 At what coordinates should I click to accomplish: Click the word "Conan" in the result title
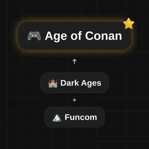click(x=103, y=36)
